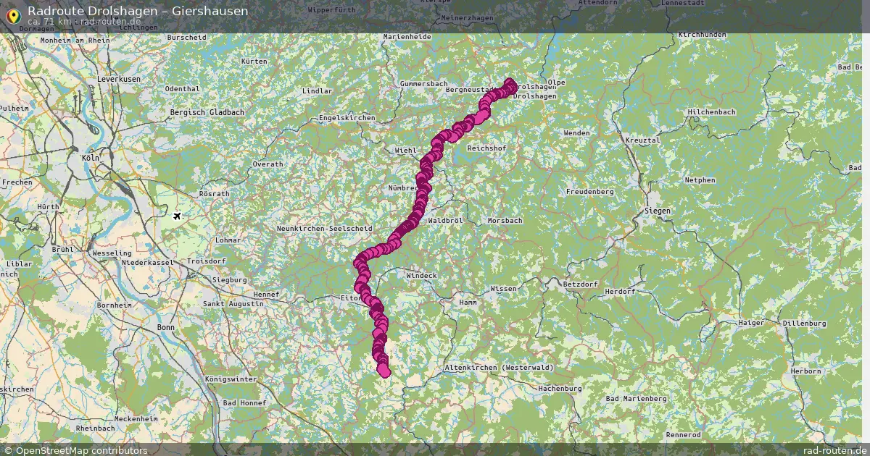Screen dimensions: 870x456
Task: Click the airport airplane icon near Rösrath
Action: (x=177, y=216)
